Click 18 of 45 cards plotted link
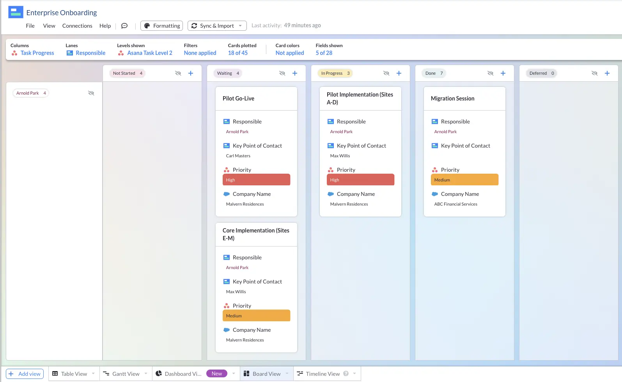The height and width of the screenshot is (382, 622). coord(238,53)
